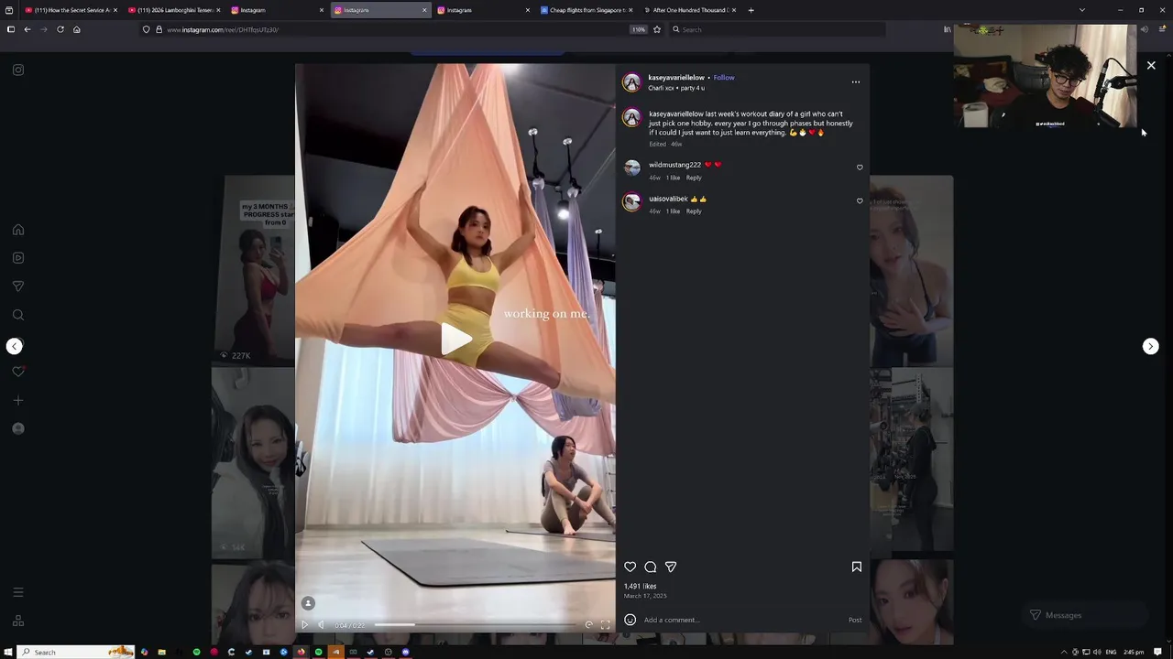
Task: Create a new post with plus icon
Action: 18,400
